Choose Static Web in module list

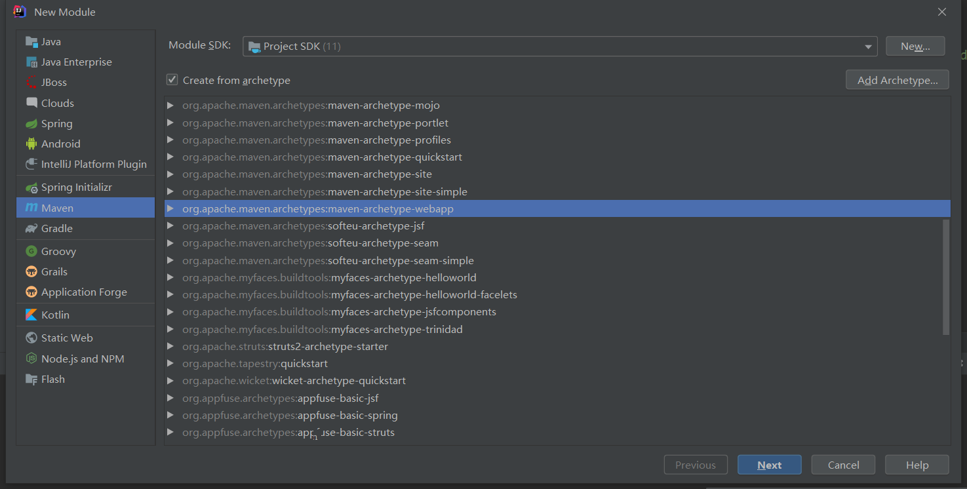[67, 338]
